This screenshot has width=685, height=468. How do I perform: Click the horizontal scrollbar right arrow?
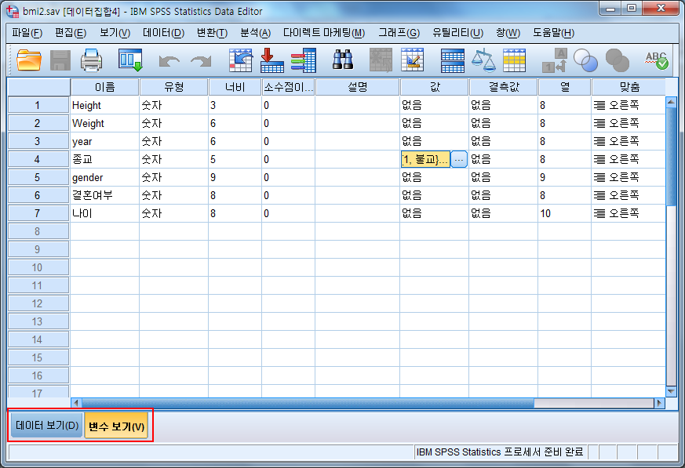659,403
